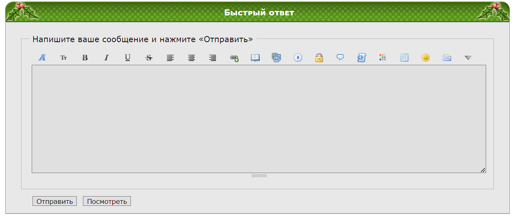Align text to the right
The height and width of the screenshot is (216, 515).
(x=213, y=58)
